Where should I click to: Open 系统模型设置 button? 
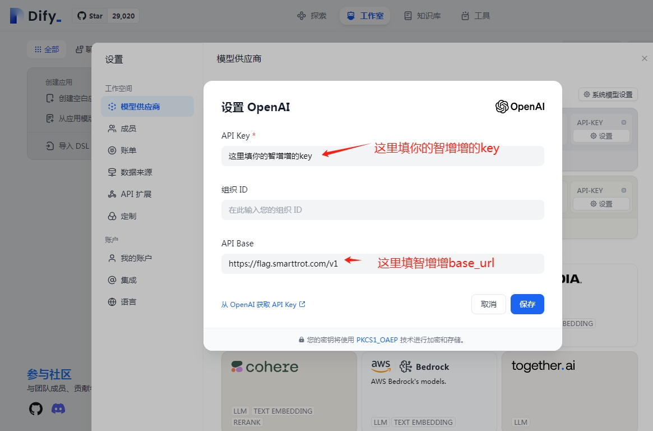[608, 95]
